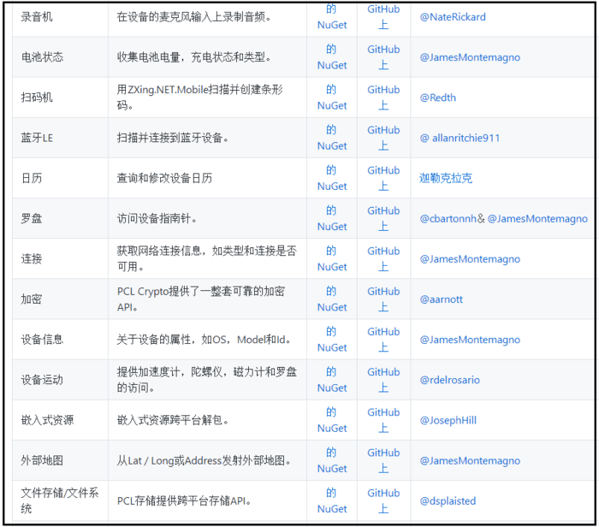Visit @JosephHill author link
Screen dimensions: 599x527
pyautogui.click(x=448, y=420)
